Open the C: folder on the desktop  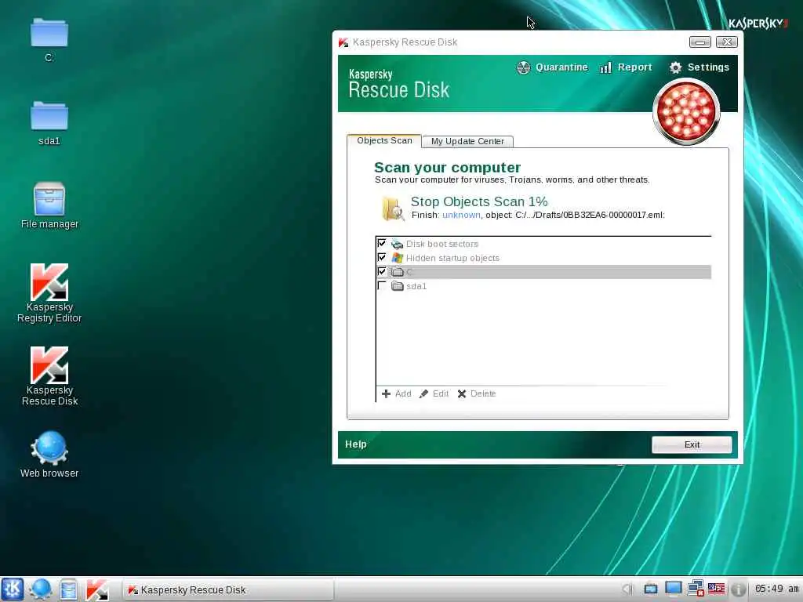coord(49,40)
